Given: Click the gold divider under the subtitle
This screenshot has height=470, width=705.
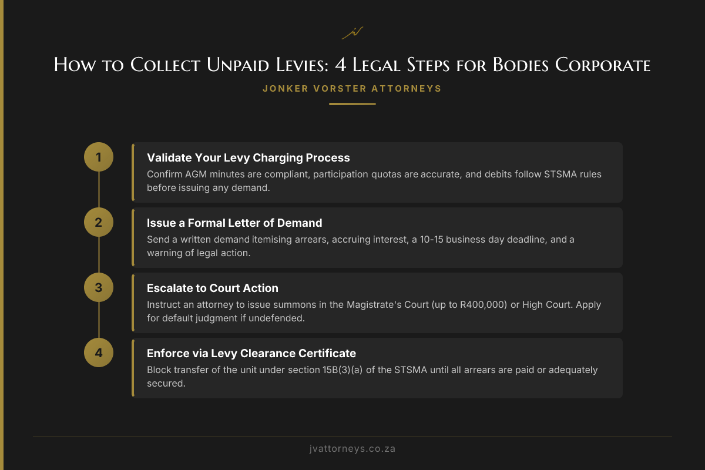Looking at the screenshot, I should pos(352,104).
